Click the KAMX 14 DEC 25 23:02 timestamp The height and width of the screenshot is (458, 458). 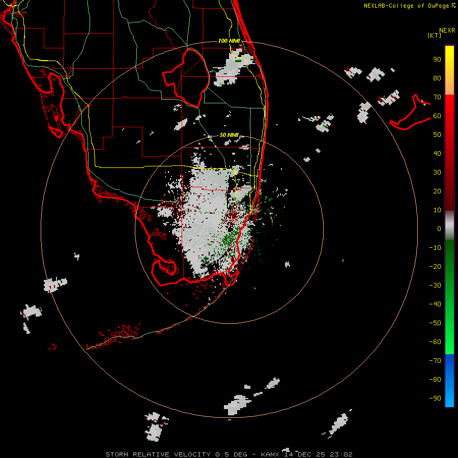click(307, 454)
